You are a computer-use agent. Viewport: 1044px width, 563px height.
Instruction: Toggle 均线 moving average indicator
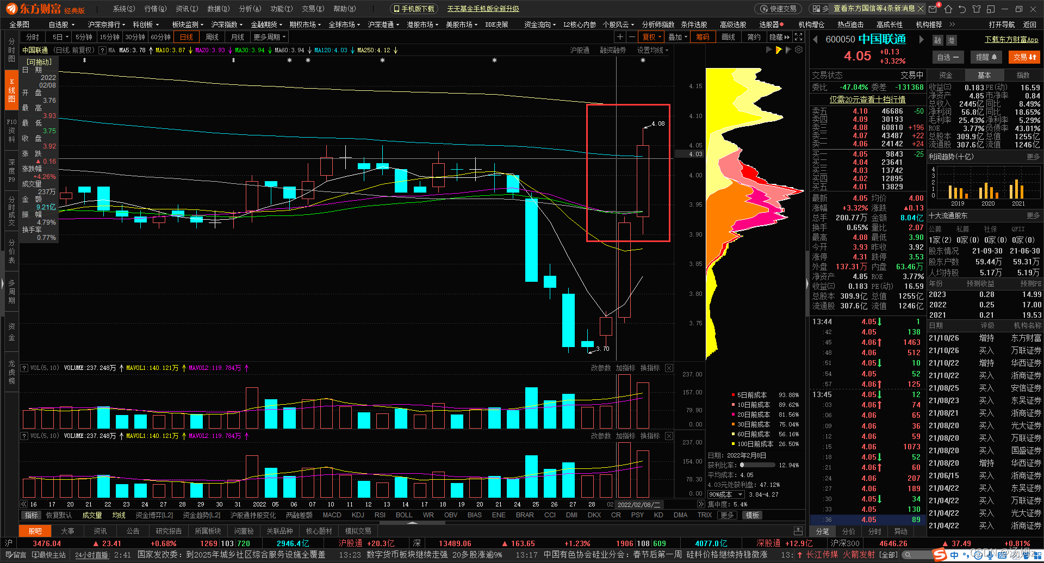119,515
